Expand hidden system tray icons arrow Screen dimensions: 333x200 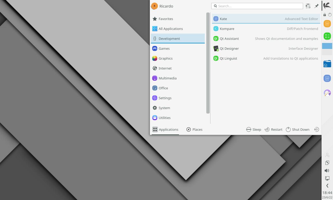click(327, 186)
